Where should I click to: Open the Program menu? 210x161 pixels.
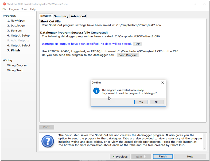pos(14,9)
